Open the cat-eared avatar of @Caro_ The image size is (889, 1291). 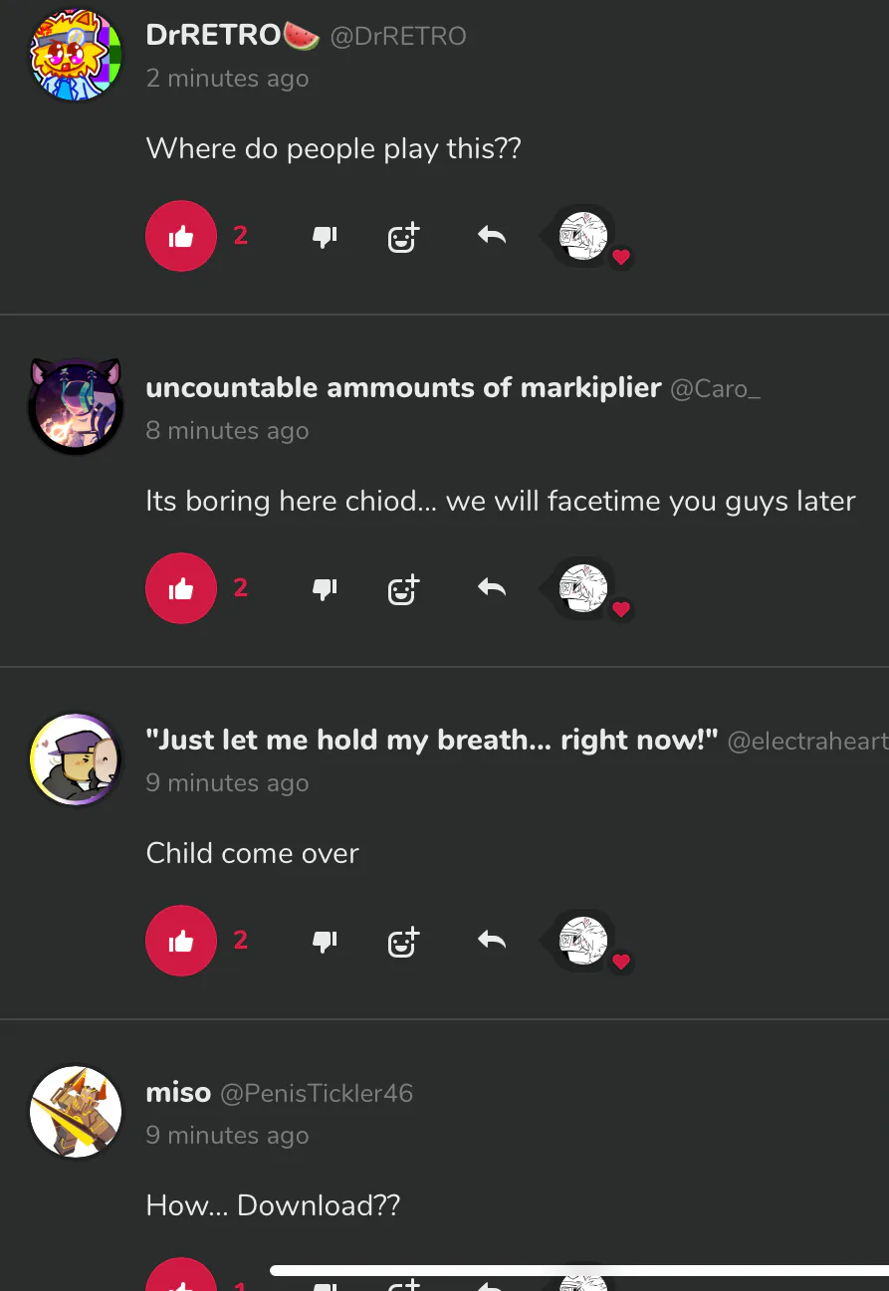tap(75, 406)
